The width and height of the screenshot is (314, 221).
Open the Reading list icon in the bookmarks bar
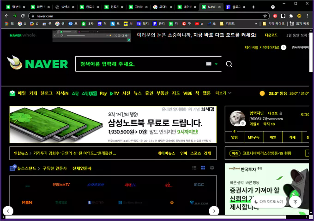point(292,23)
